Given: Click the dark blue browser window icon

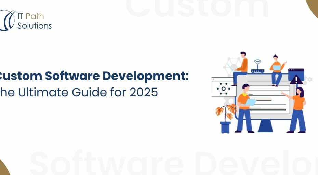Looking at the screenshot, I should point(296,72).
